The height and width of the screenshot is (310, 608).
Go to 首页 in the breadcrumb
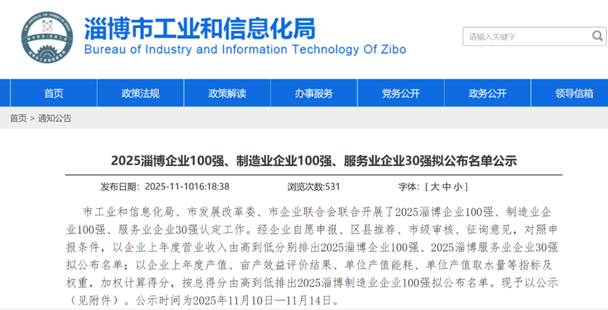tap(18, 119)
